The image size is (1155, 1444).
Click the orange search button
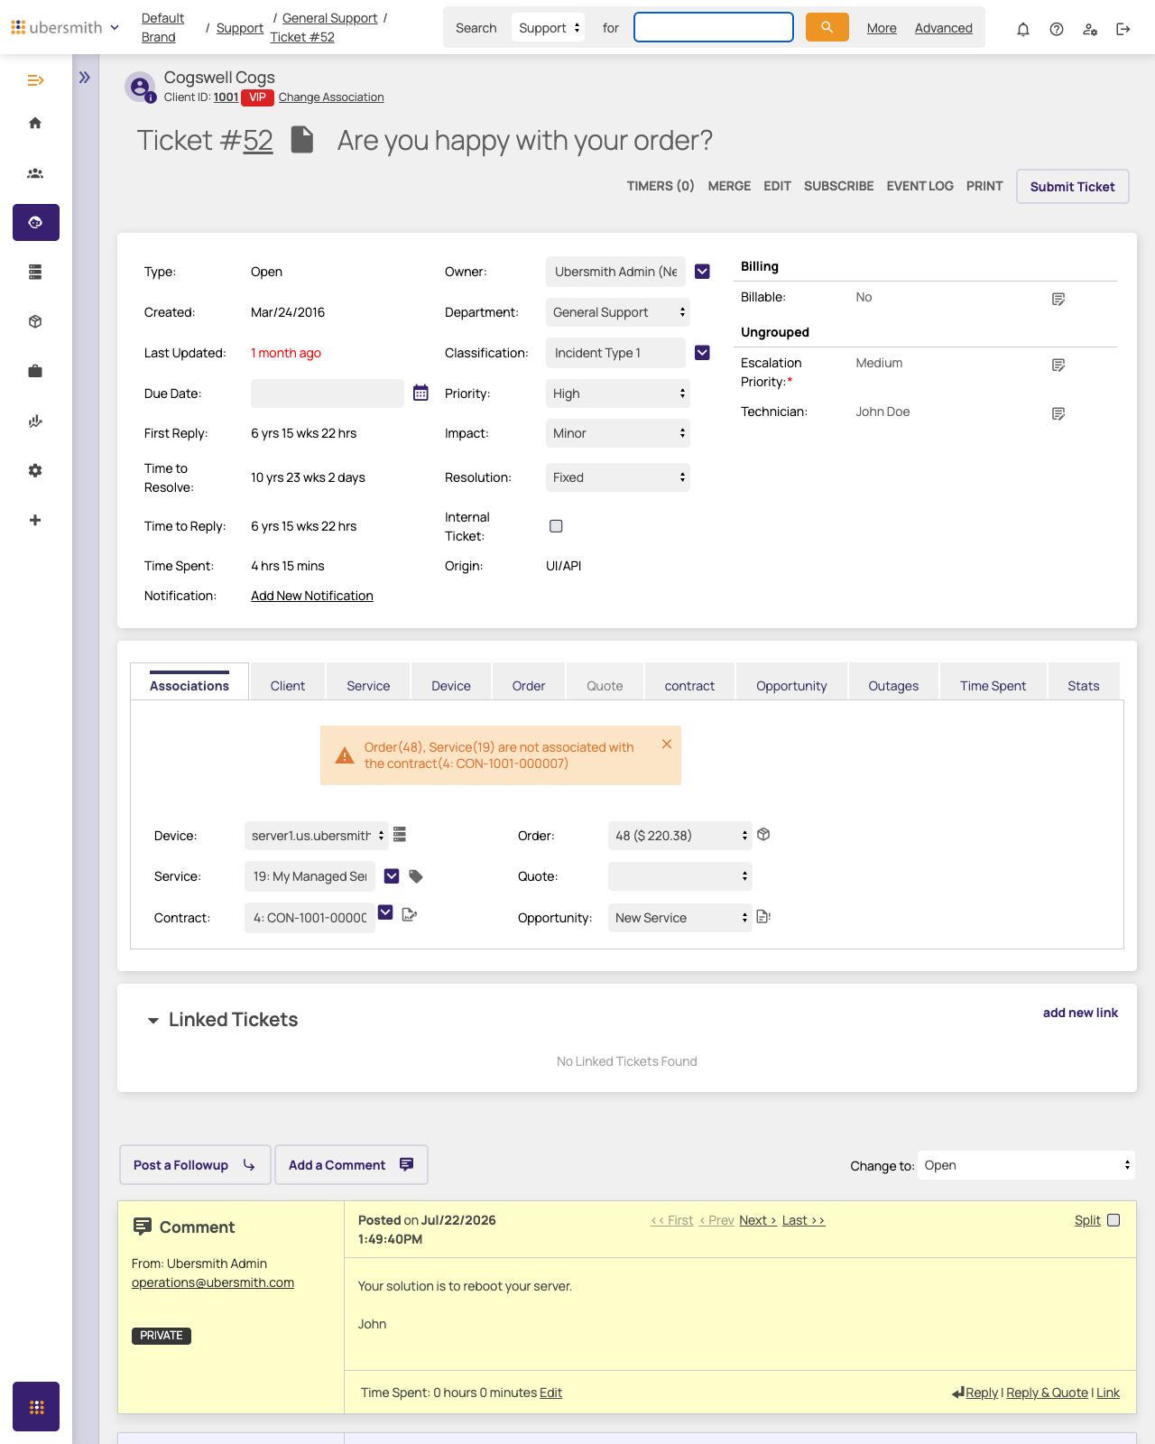point(827,27)
